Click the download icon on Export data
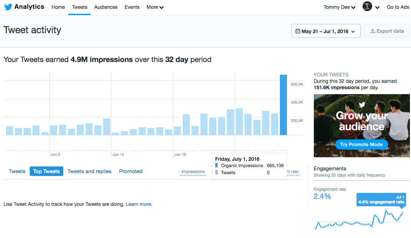 click(x=372, y=31)
